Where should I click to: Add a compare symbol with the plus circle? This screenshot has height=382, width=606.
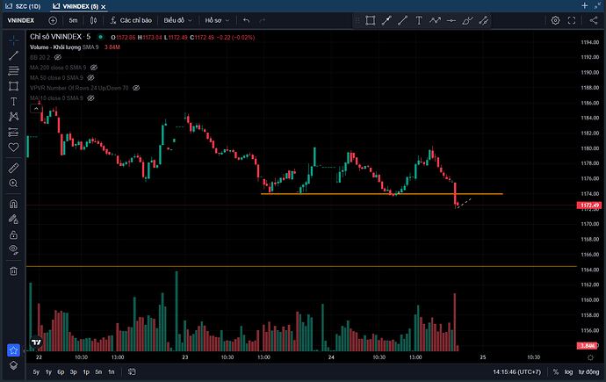click(53, 20)
